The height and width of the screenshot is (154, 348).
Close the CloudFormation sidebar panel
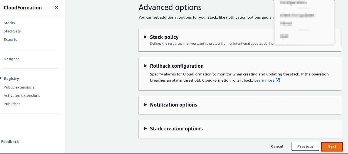click(56, 8)
